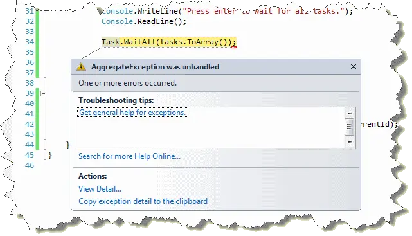The image size is (412, 236).
Task: Open View Detail... action
Action: coord(100,189)
